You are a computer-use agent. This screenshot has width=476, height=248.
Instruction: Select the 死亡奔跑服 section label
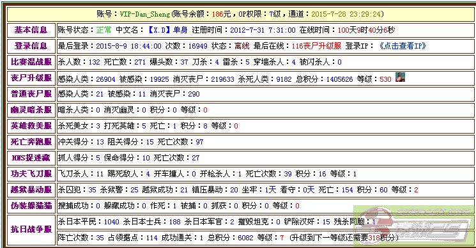click(x=31, y=142)
